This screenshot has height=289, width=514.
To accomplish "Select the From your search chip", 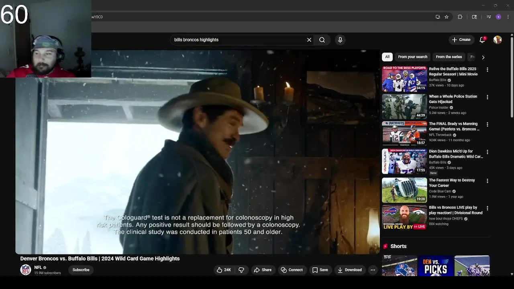I will [x=412, y=57].
